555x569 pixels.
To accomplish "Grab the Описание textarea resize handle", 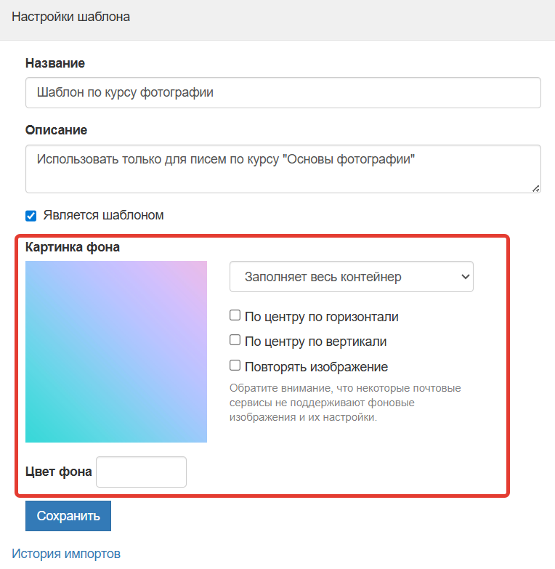I will click(x=535, y=187).
